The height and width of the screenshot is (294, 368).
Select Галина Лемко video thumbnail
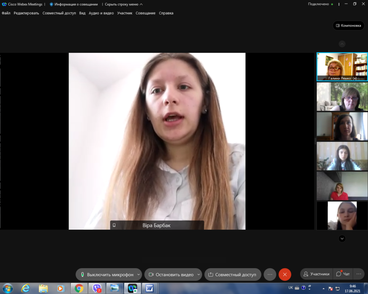tap(342, 67)
